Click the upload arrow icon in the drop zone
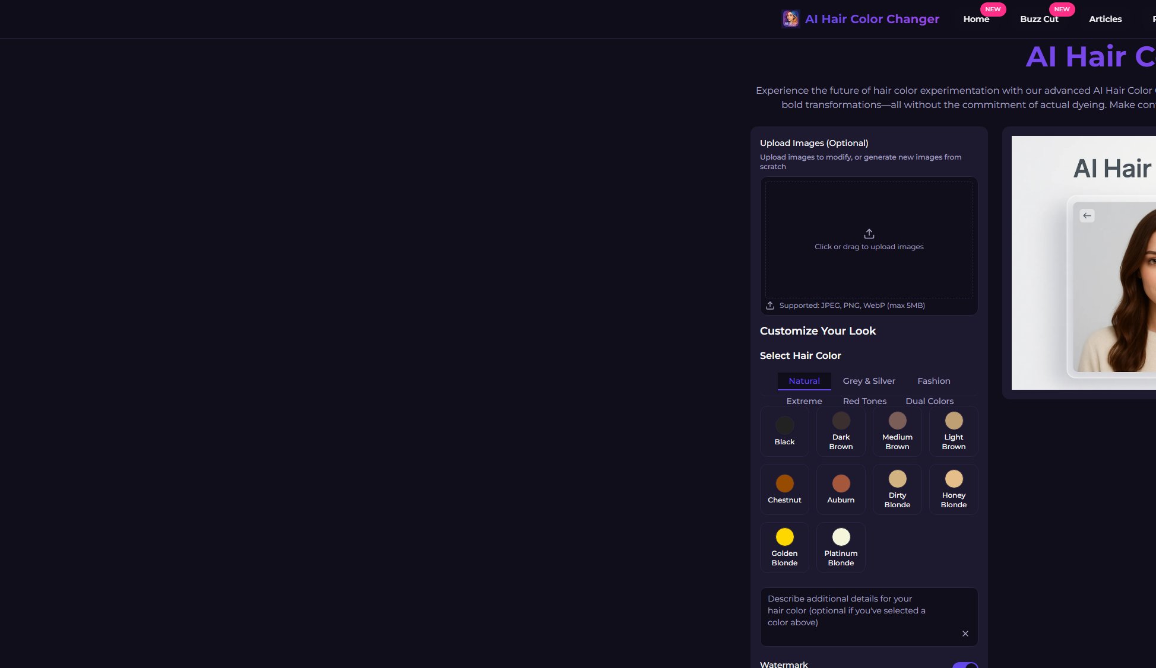Image resolution: width=1156 pixels, height=668 pixels. 869,234
